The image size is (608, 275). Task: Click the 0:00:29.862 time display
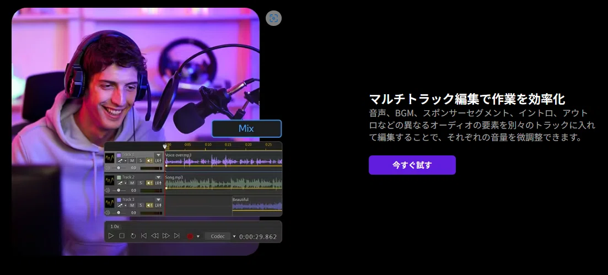(x=258, y=236)
